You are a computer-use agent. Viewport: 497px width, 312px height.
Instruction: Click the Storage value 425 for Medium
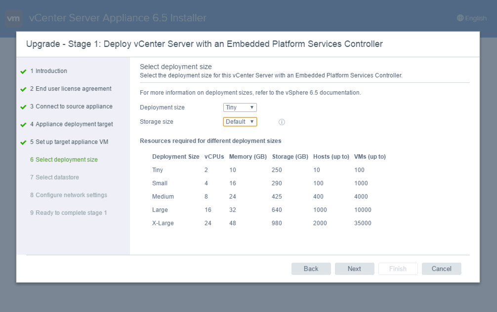tap(277, 196)
